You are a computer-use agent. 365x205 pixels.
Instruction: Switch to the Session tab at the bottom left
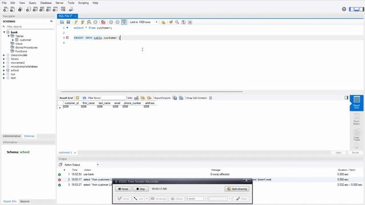(x=25, y=201)
